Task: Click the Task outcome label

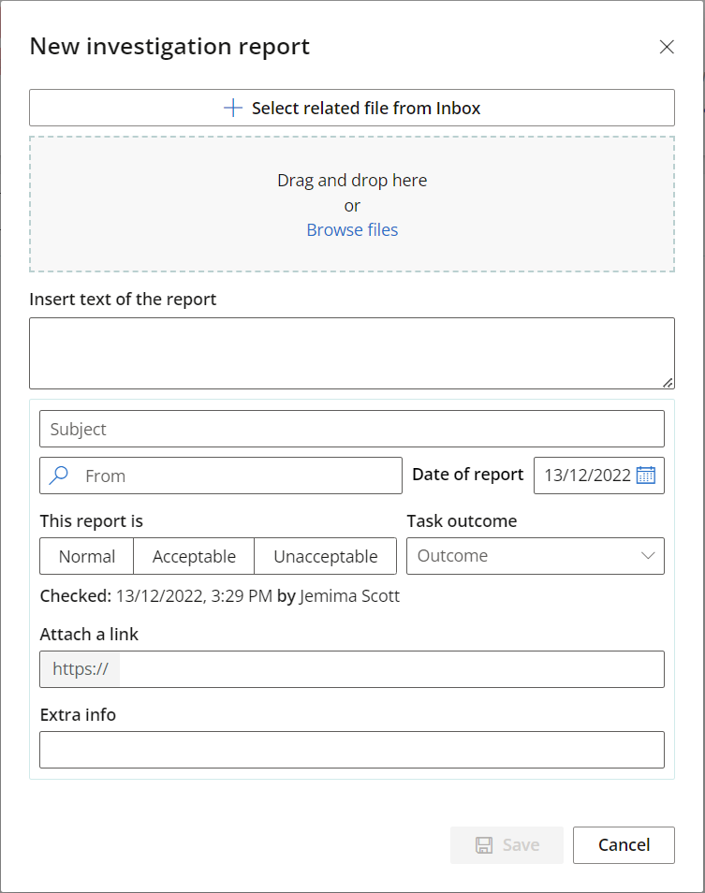Action: tap(462, 521)
